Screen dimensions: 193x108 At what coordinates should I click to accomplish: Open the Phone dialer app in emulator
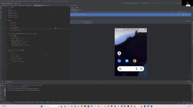pos(119,61)
